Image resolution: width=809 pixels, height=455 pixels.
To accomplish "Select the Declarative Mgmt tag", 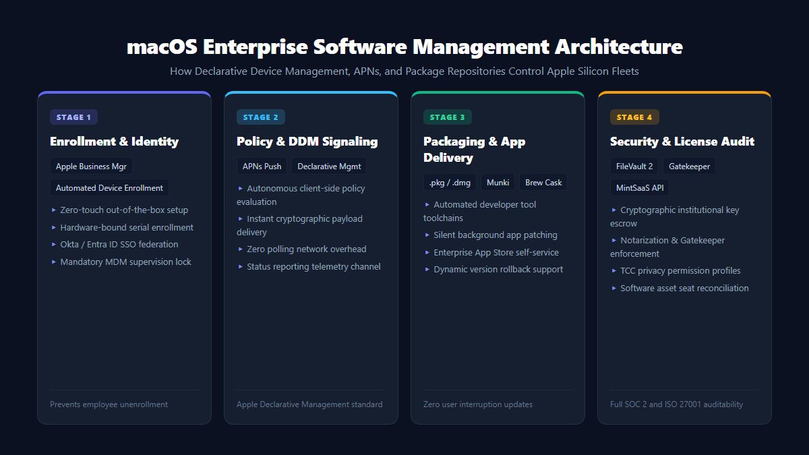I will tap(329, 166).
